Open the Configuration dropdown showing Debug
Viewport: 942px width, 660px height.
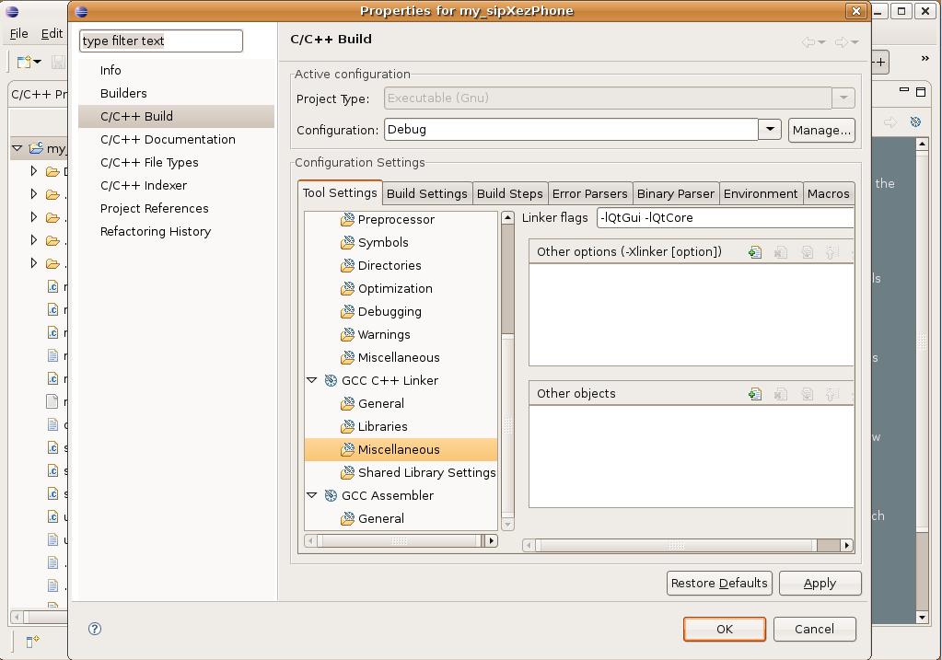pos(770,129)
